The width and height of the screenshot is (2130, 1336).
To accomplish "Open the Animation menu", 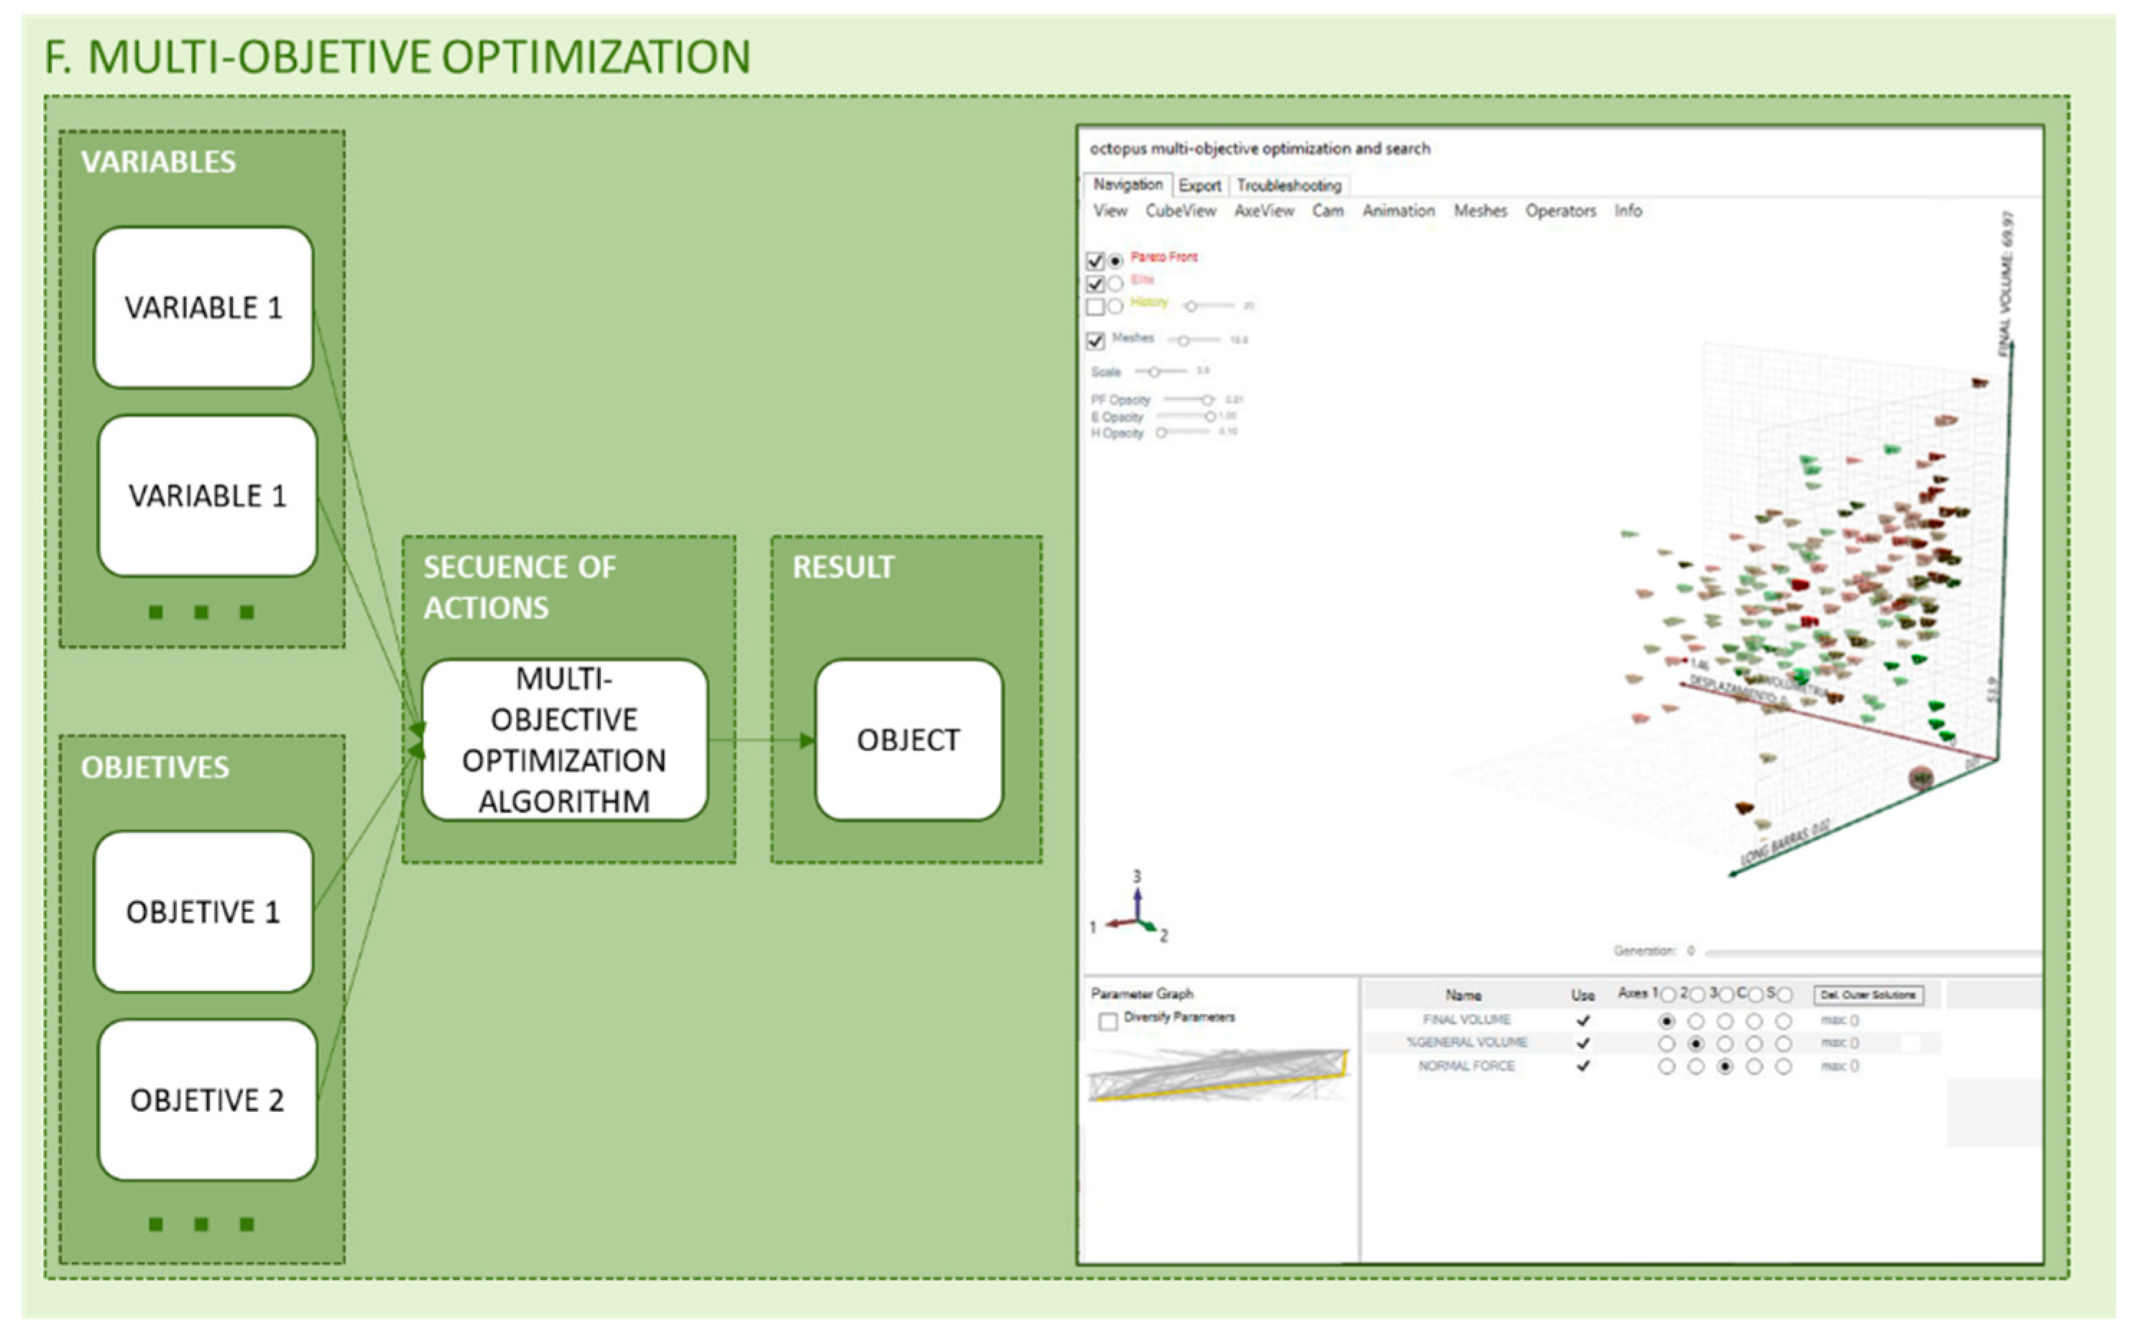I will click(1398, 211).
